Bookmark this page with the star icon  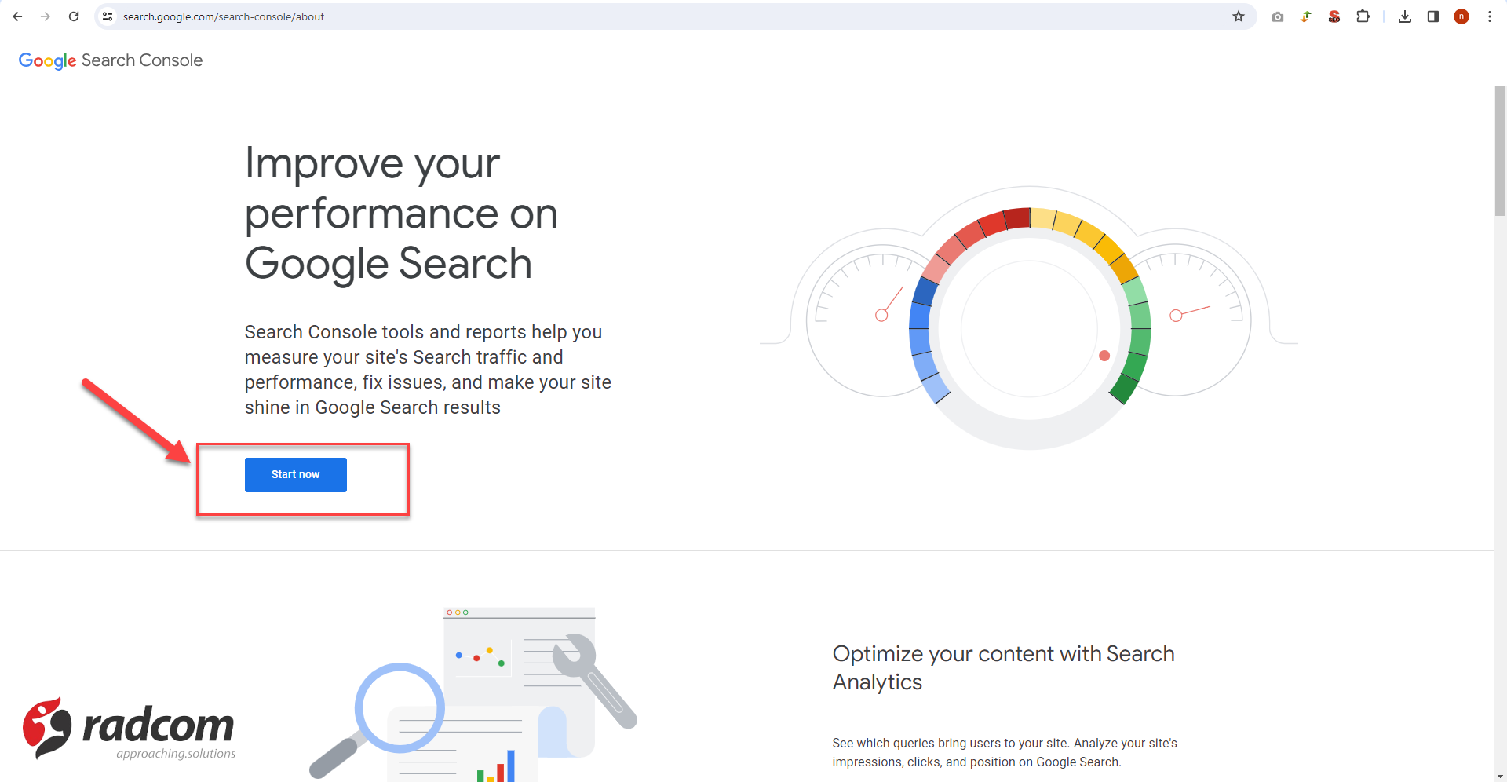1239,16
